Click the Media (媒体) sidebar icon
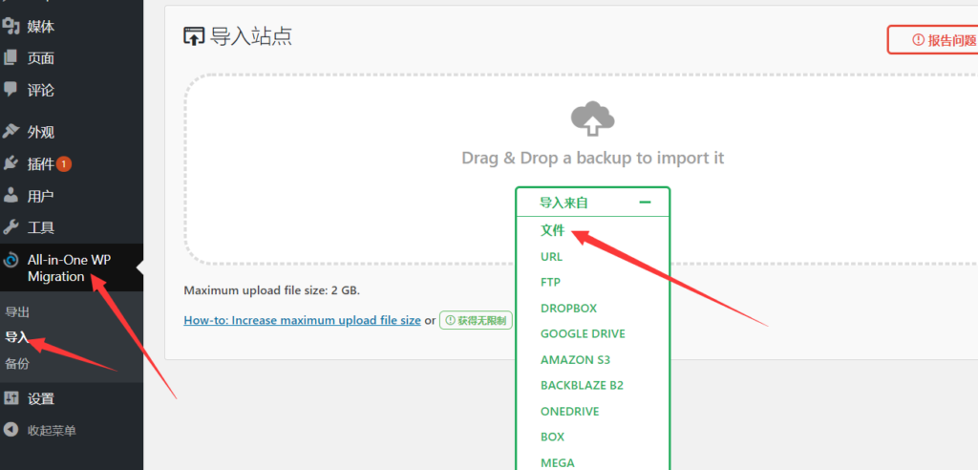This screenshot has width=978, height=470. click(11, 26)
